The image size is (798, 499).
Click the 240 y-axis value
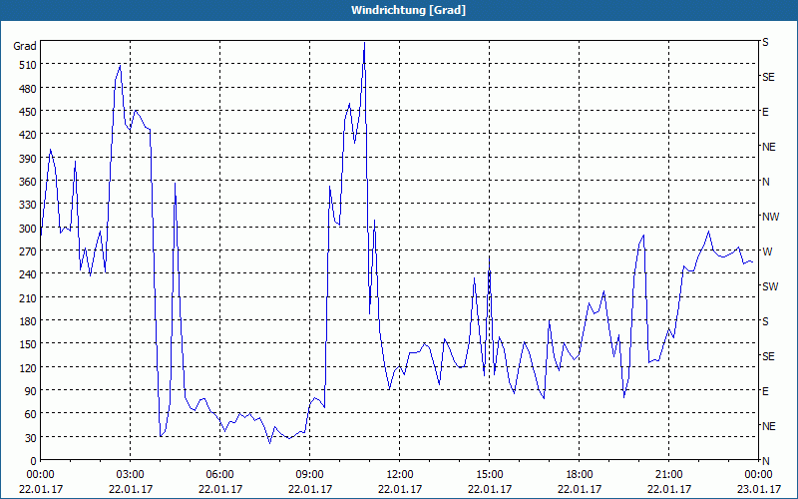pos(27,274)
